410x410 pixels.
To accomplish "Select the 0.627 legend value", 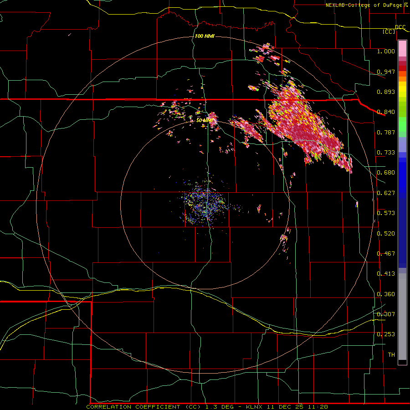I will (386, 193).
